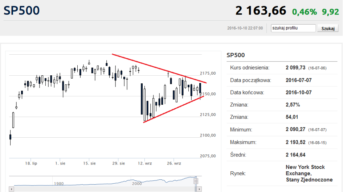
Task: Click the green 9,92 point change
Action: (x=330, y=12)
